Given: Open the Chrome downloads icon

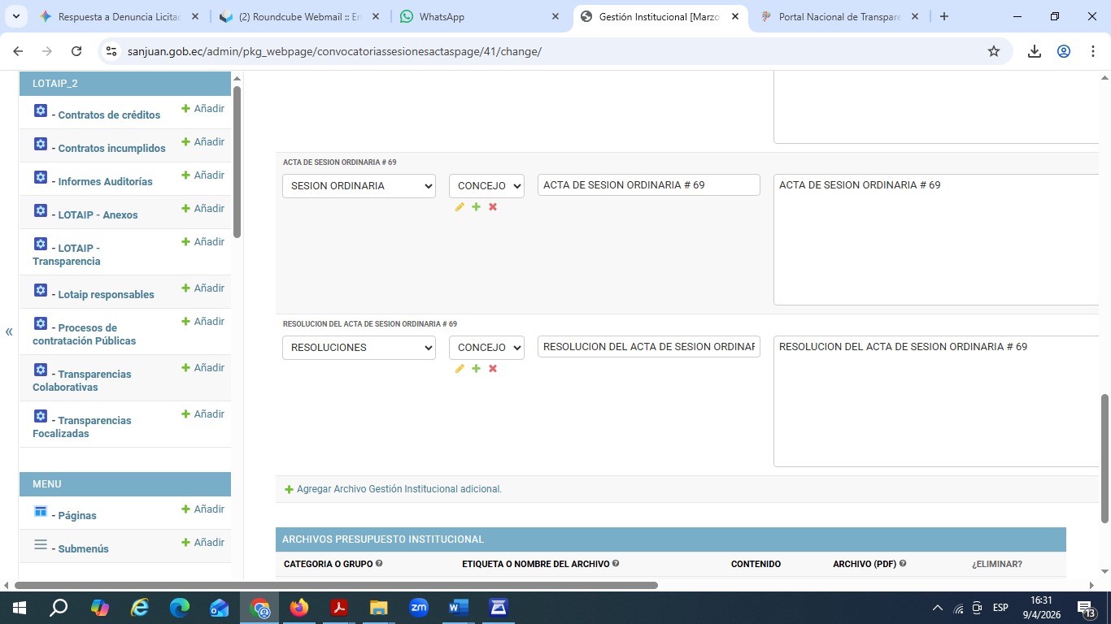Looking at the screenshot, I should [x=1035, y=51].
